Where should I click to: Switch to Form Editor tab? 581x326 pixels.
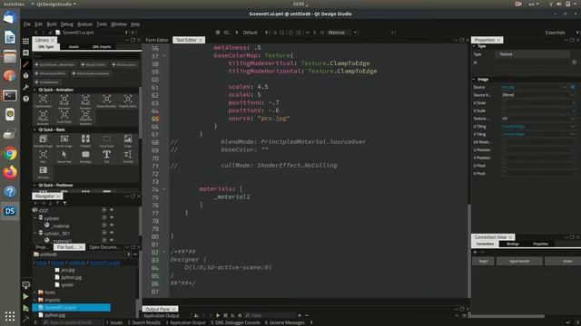pyautogui.click(x=157, y=40)
